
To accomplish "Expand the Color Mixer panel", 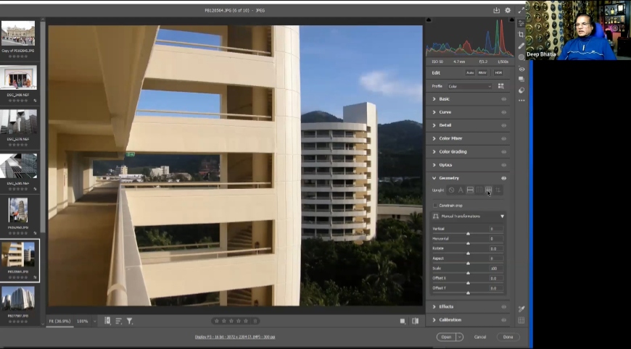I will 450,138.
